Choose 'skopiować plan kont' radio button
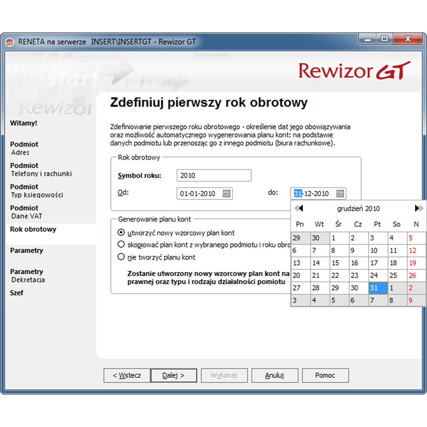 tap(121, 245)
